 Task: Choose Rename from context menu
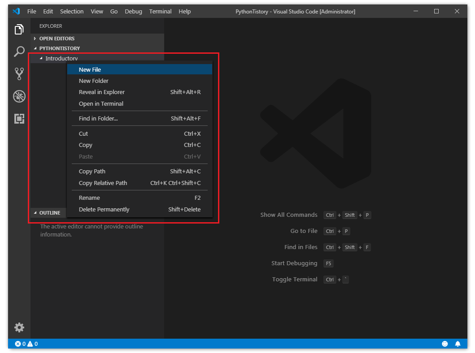point(139,198)
